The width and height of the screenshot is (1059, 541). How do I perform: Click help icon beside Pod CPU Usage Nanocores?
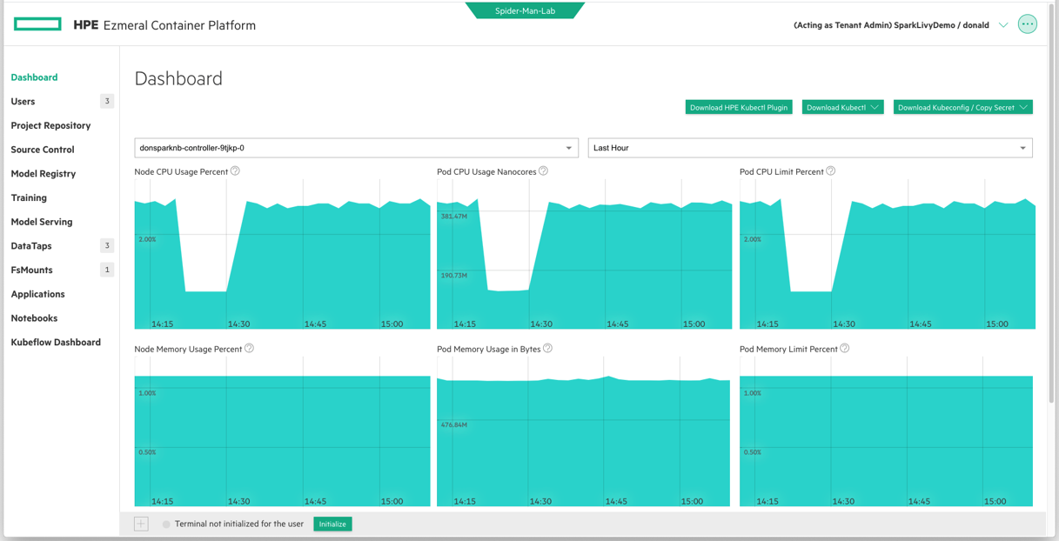point(543,171)
